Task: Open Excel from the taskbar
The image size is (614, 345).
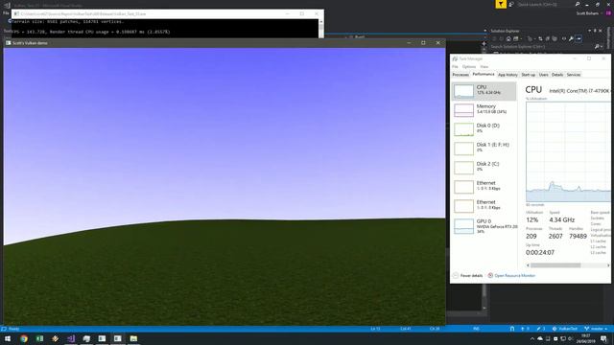Action: point(39,338)
